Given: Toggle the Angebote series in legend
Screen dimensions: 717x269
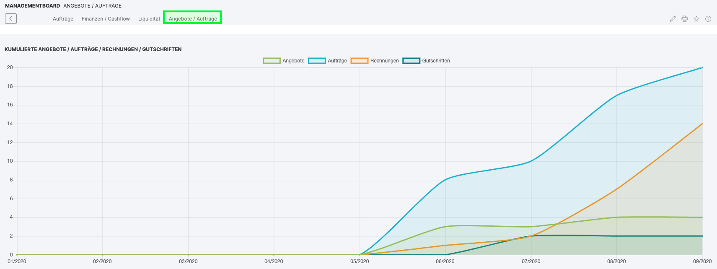Looking at the screenshot, I should click(x=284, y=61).
